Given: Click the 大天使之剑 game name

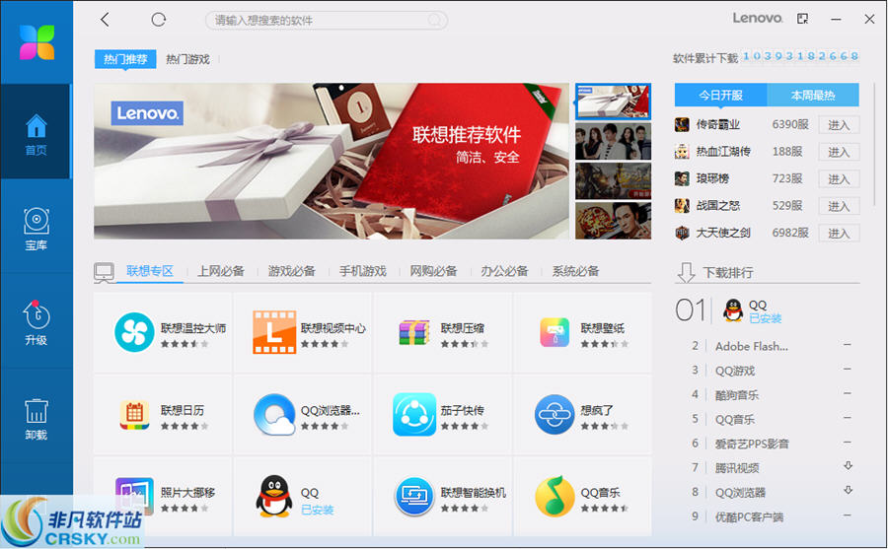Looking at the screenshot, I should pos(723,233).
